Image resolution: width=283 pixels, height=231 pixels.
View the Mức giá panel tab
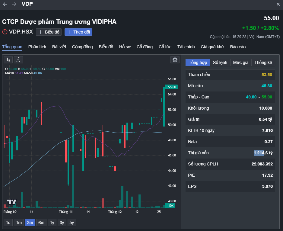coord(241,63)
